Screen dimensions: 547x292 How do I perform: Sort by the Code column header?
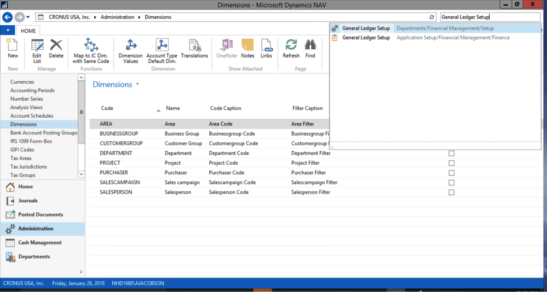pos(107,108)
